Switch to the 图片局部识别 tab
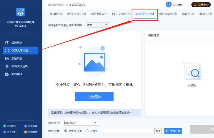214x138 pixels. [x=168, y=14]
